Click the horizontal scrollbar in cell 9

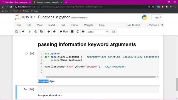coord(101,77)
